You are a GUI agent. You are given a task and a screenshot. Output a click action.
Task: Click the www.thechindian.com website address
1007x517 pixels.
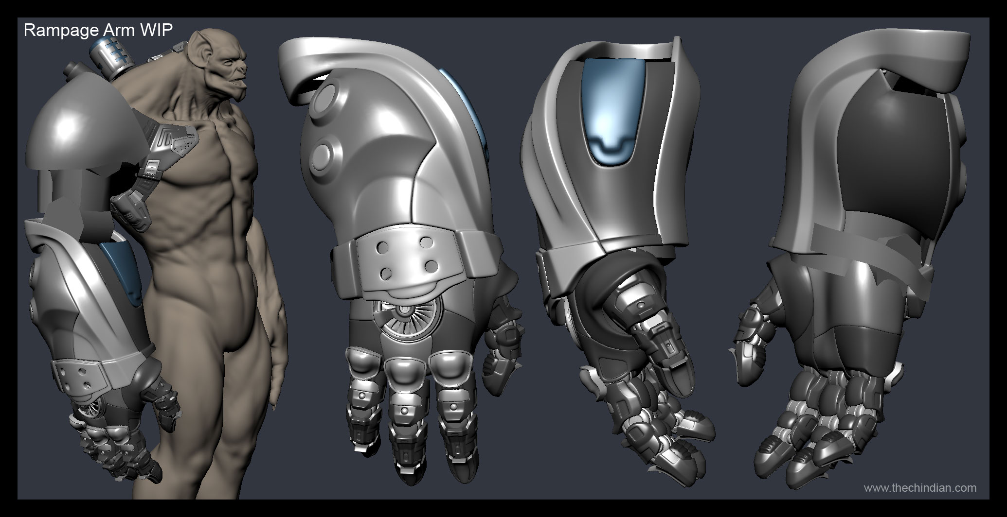click(919, 488)
